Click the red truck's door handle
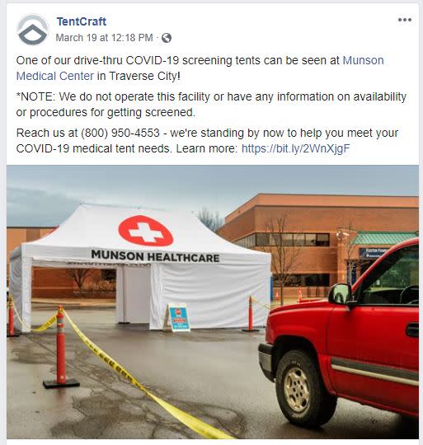This screenshot has height=445, width=423. pyautogui.click(x=413, y=330)
